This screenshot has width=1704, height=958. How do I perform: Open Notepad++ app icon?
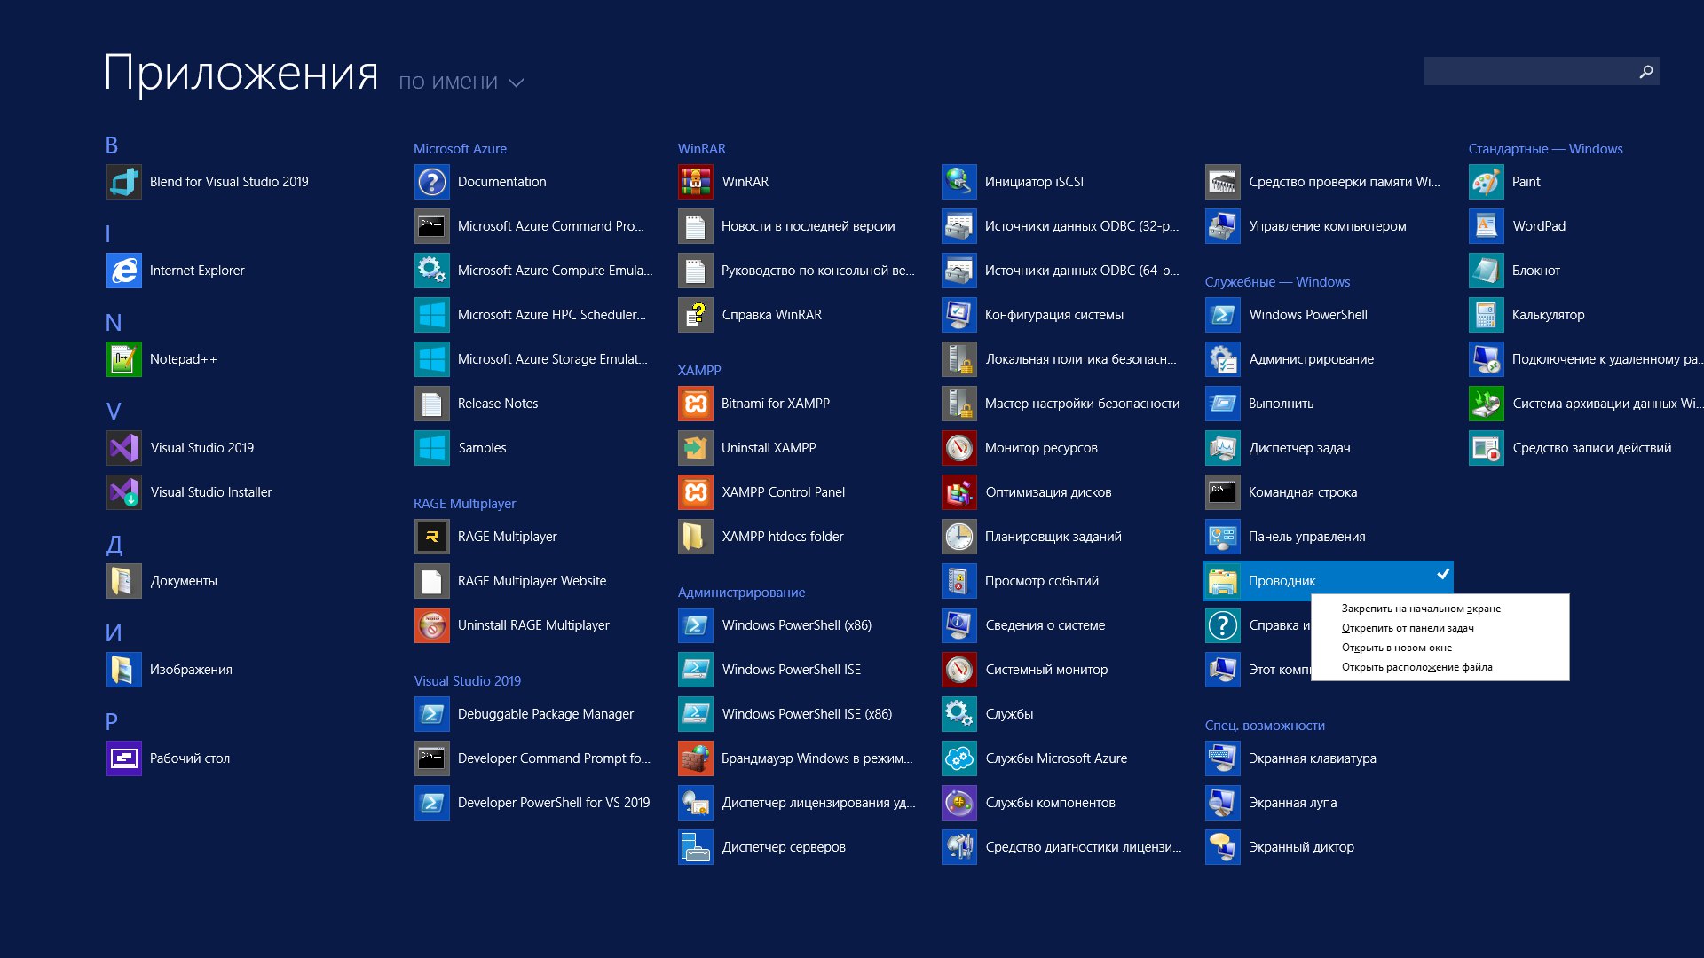(x=124, y=359)
